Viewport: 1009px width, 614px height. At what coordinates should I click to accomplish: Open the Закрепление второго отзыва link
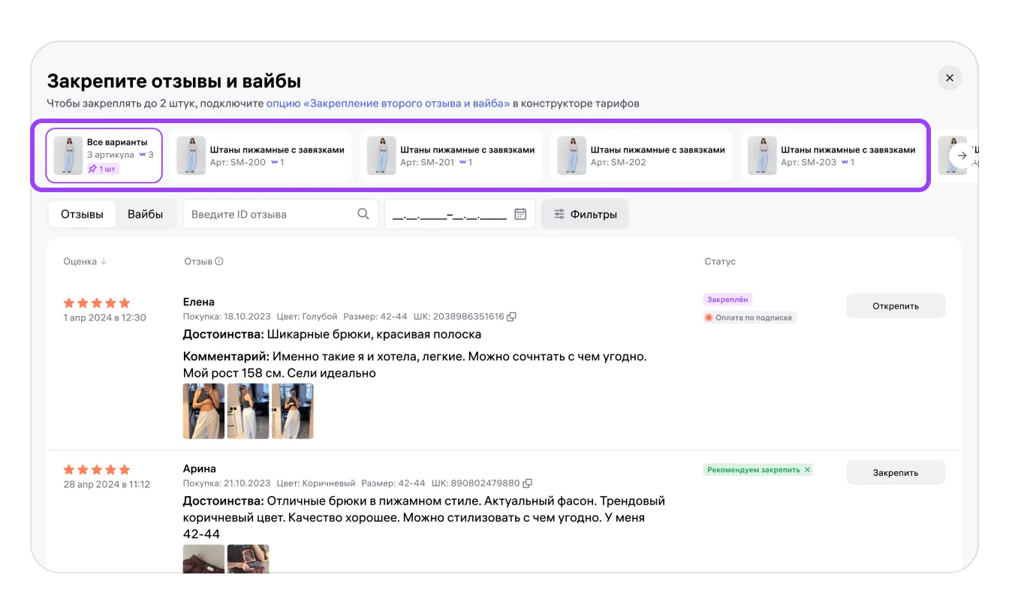coord(387,104)
